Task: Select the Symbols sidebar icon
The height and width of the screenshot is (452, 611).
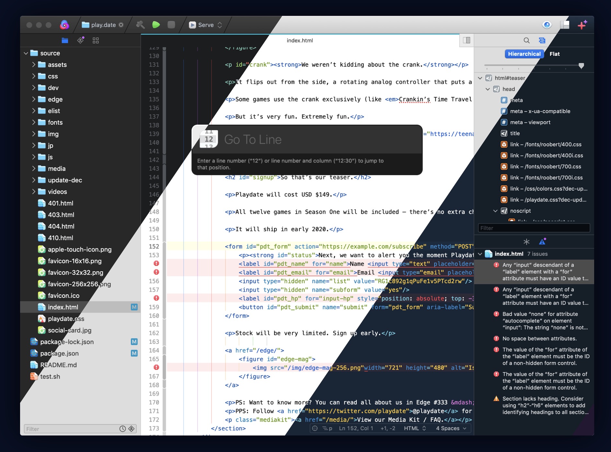Action: pos(542,40)
